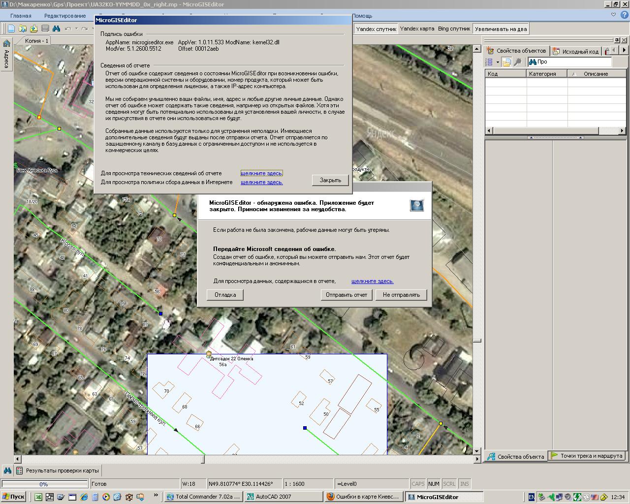Pin the properties panel with the pushpin icon
Viewport: 630px width, 504px height.
pyautogui.click(x=617, y=40)
